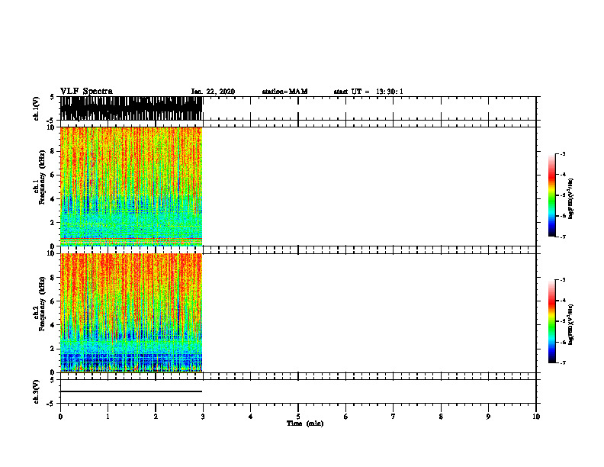Click time axis tick label 6

tap(345, 417)
